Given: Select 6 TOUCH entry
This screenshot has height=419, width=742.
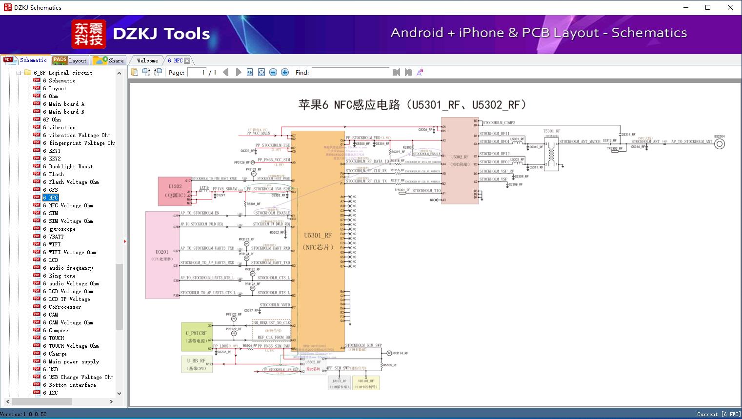Looking at the screenshot, I should click(53, 338).
